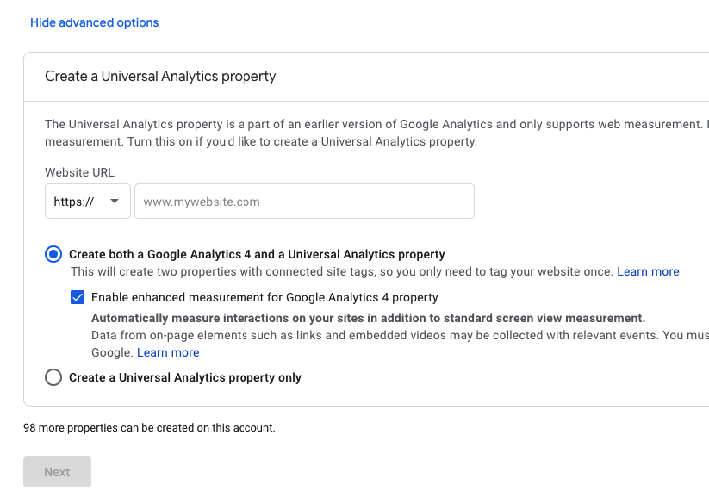Click the https:// protocol dropdown arrow
The height and width of the screenshot is (503, 709).
114,202
